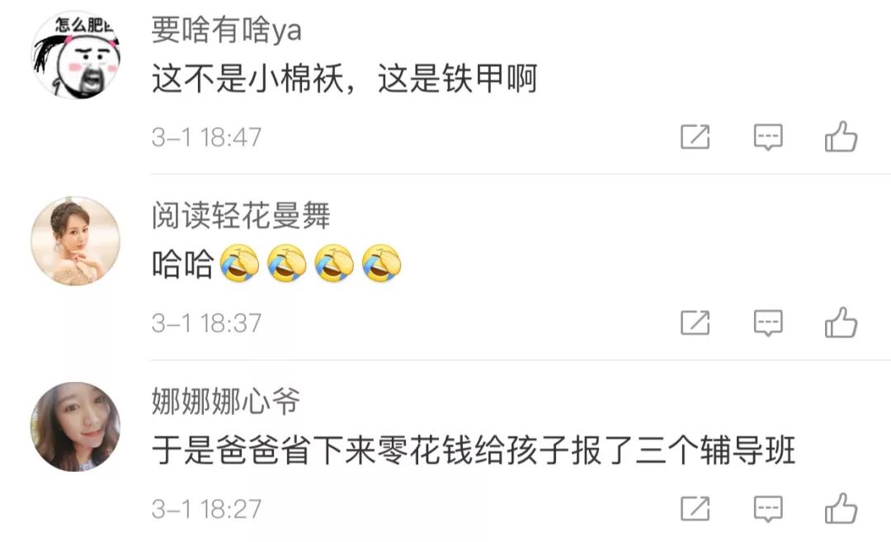This screenshot has height=542, width=891.
Task: Open reply box on 阅读轻花曼舞's comment
Action: (768, 323)
